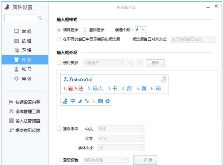Click the moon half-width icon in status bar
The image size is (223, 165).
tap(80, 101)
